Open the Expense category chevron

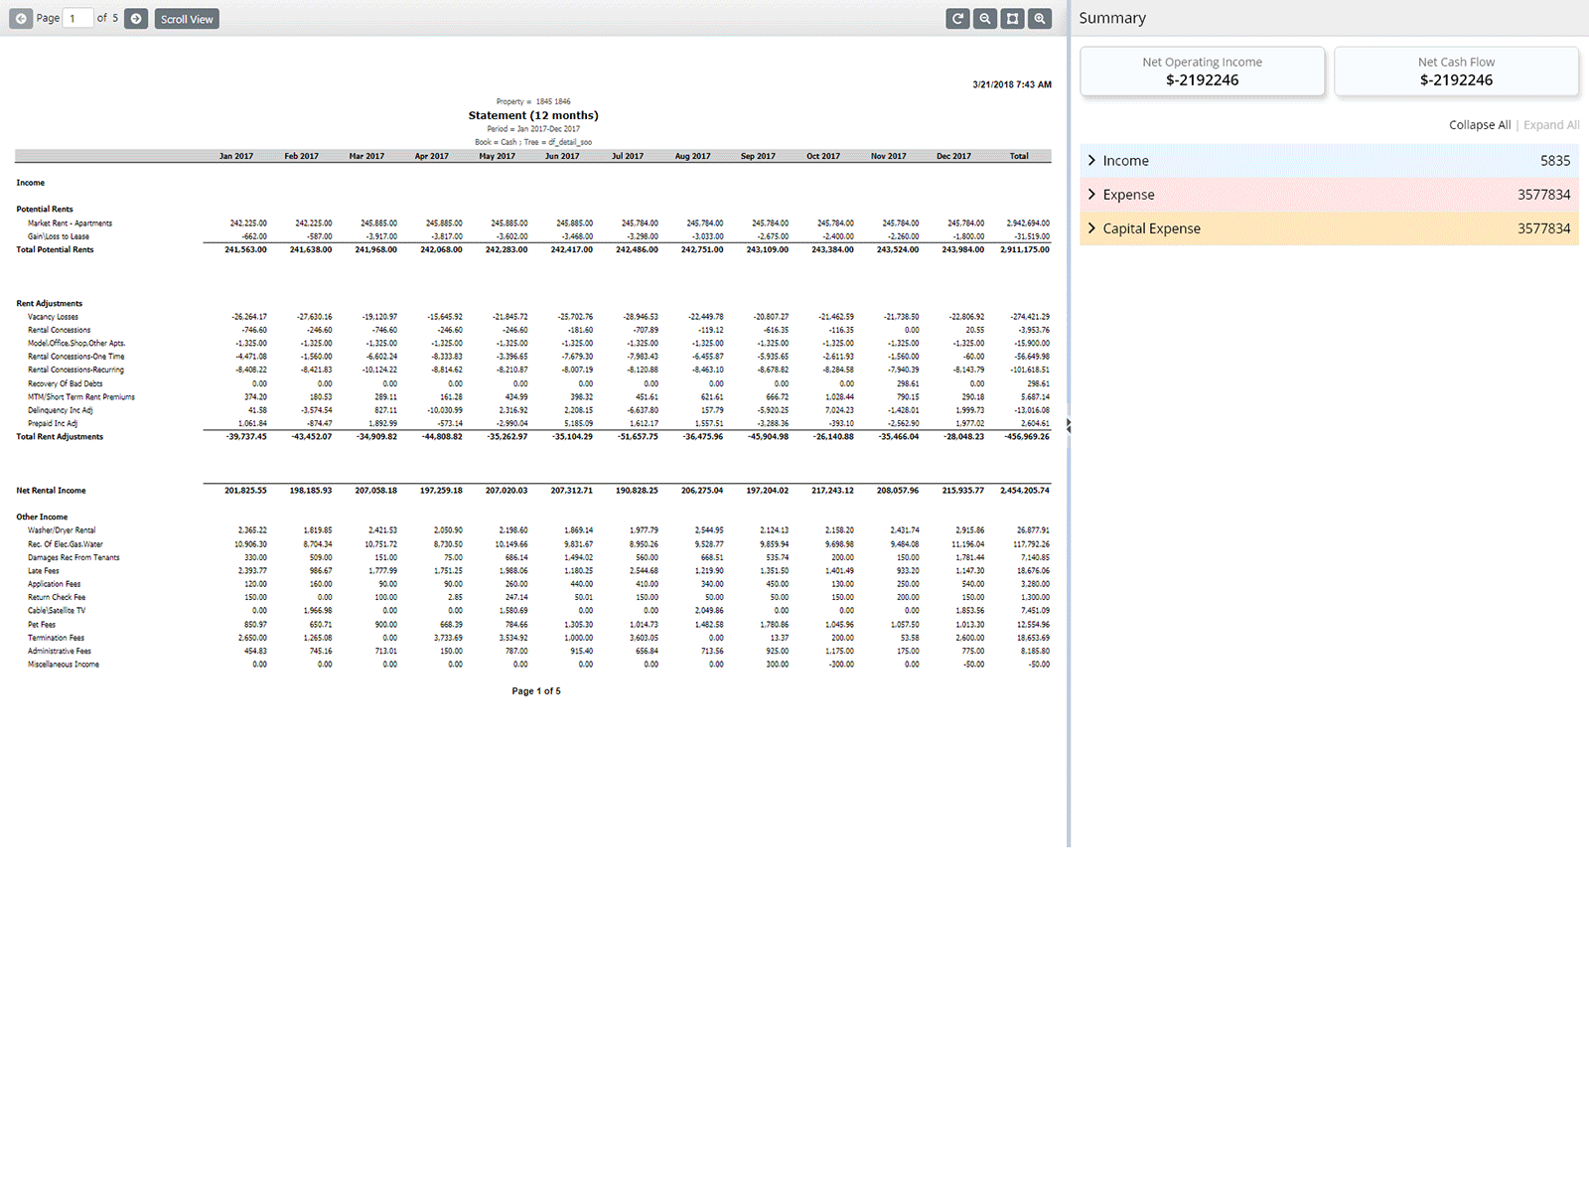tap(1092, 194)
